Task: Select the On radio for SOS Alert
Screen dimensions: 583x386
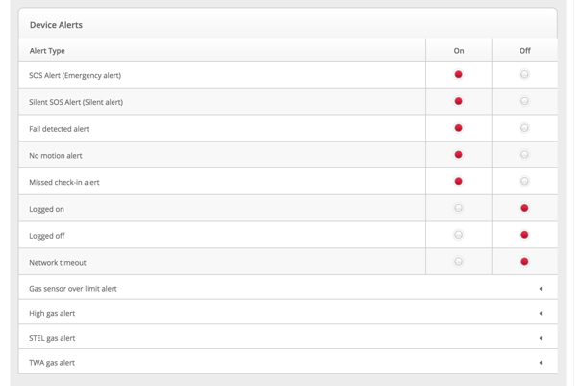Action: (459, 74)
